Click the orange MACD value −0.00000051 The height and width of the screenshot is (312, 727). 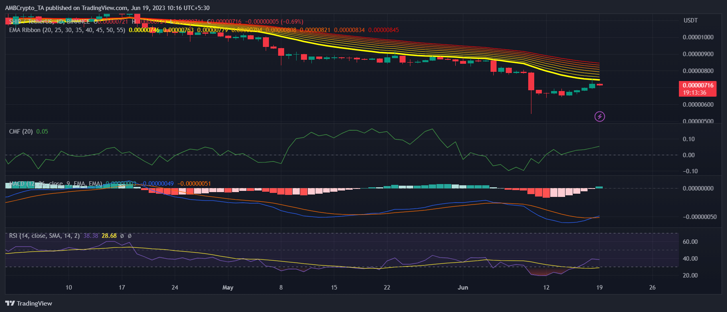click(x=194, y=184)
